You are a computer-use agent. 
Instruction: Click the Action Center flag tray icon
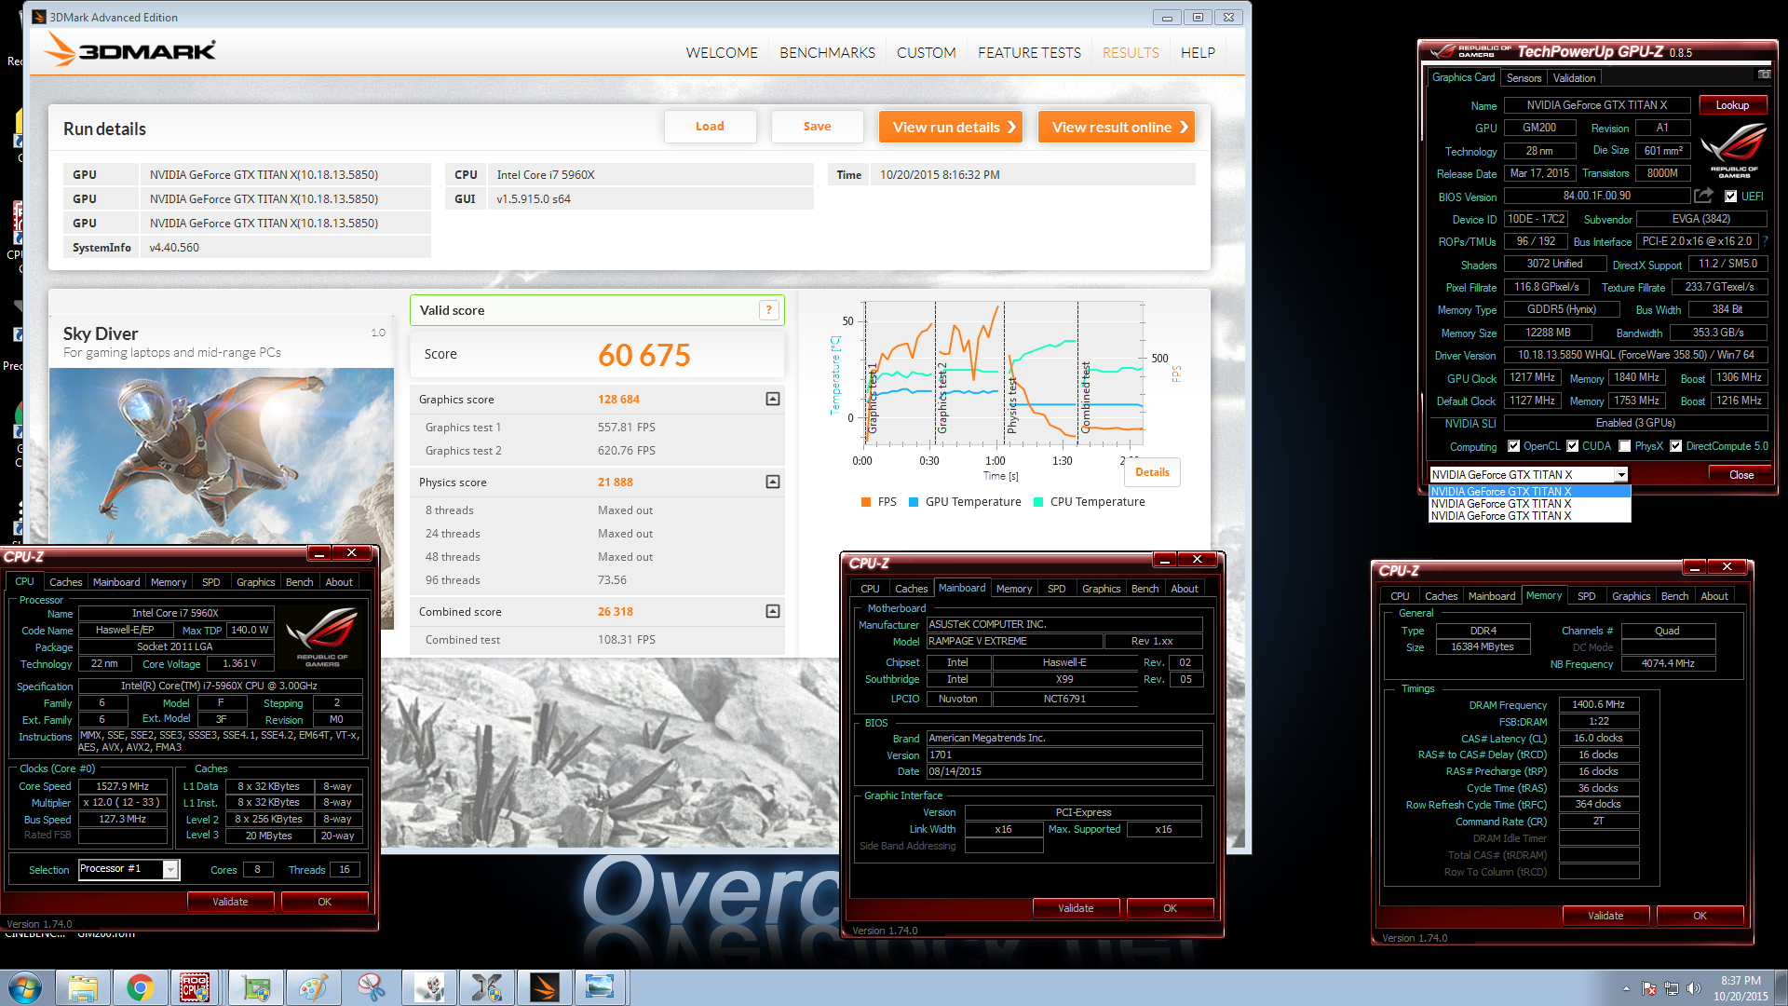[x=1648, y=988]
